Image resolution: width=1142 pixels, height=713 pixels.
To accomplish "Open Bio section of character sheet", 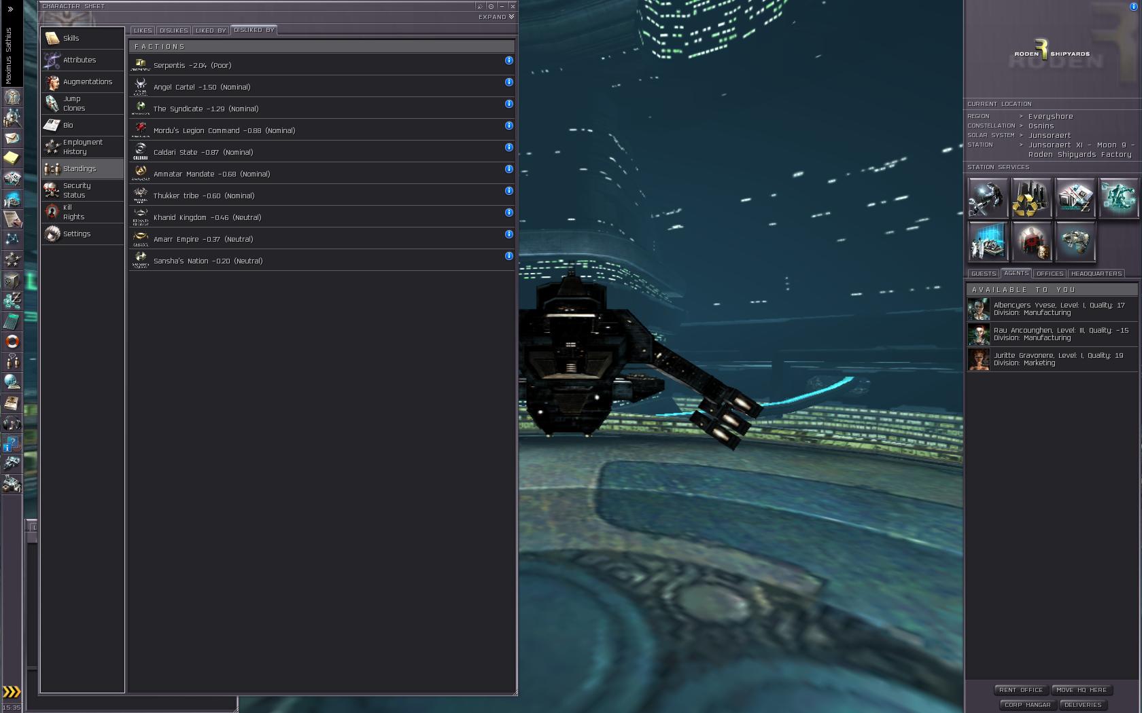I will [x=83, y=125].
